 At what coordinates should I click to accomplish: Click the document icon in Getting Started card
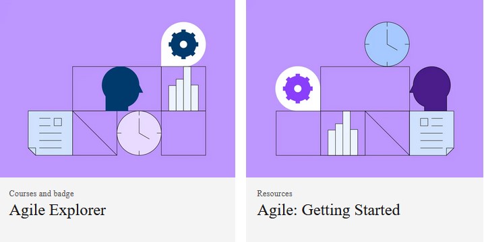pos(431,133)
